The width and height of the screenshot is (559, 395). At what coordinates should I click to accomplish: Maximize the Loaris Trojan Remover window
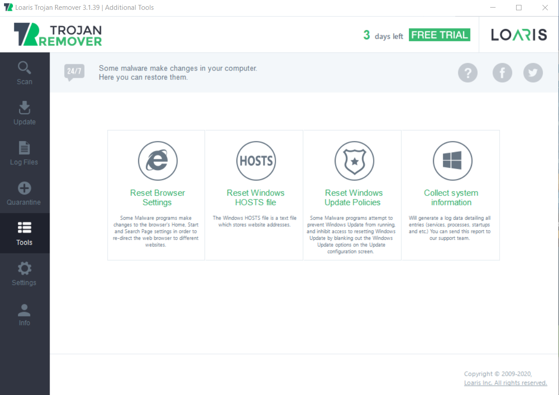(519, 8)
